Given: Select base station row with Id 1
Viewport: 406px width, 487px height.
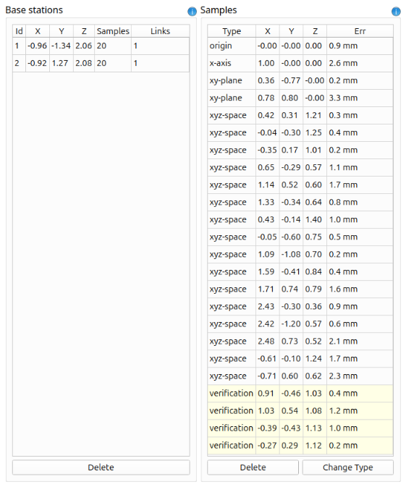Looking at the screenshot, I should pyautogui.click(x=101, y=46).
